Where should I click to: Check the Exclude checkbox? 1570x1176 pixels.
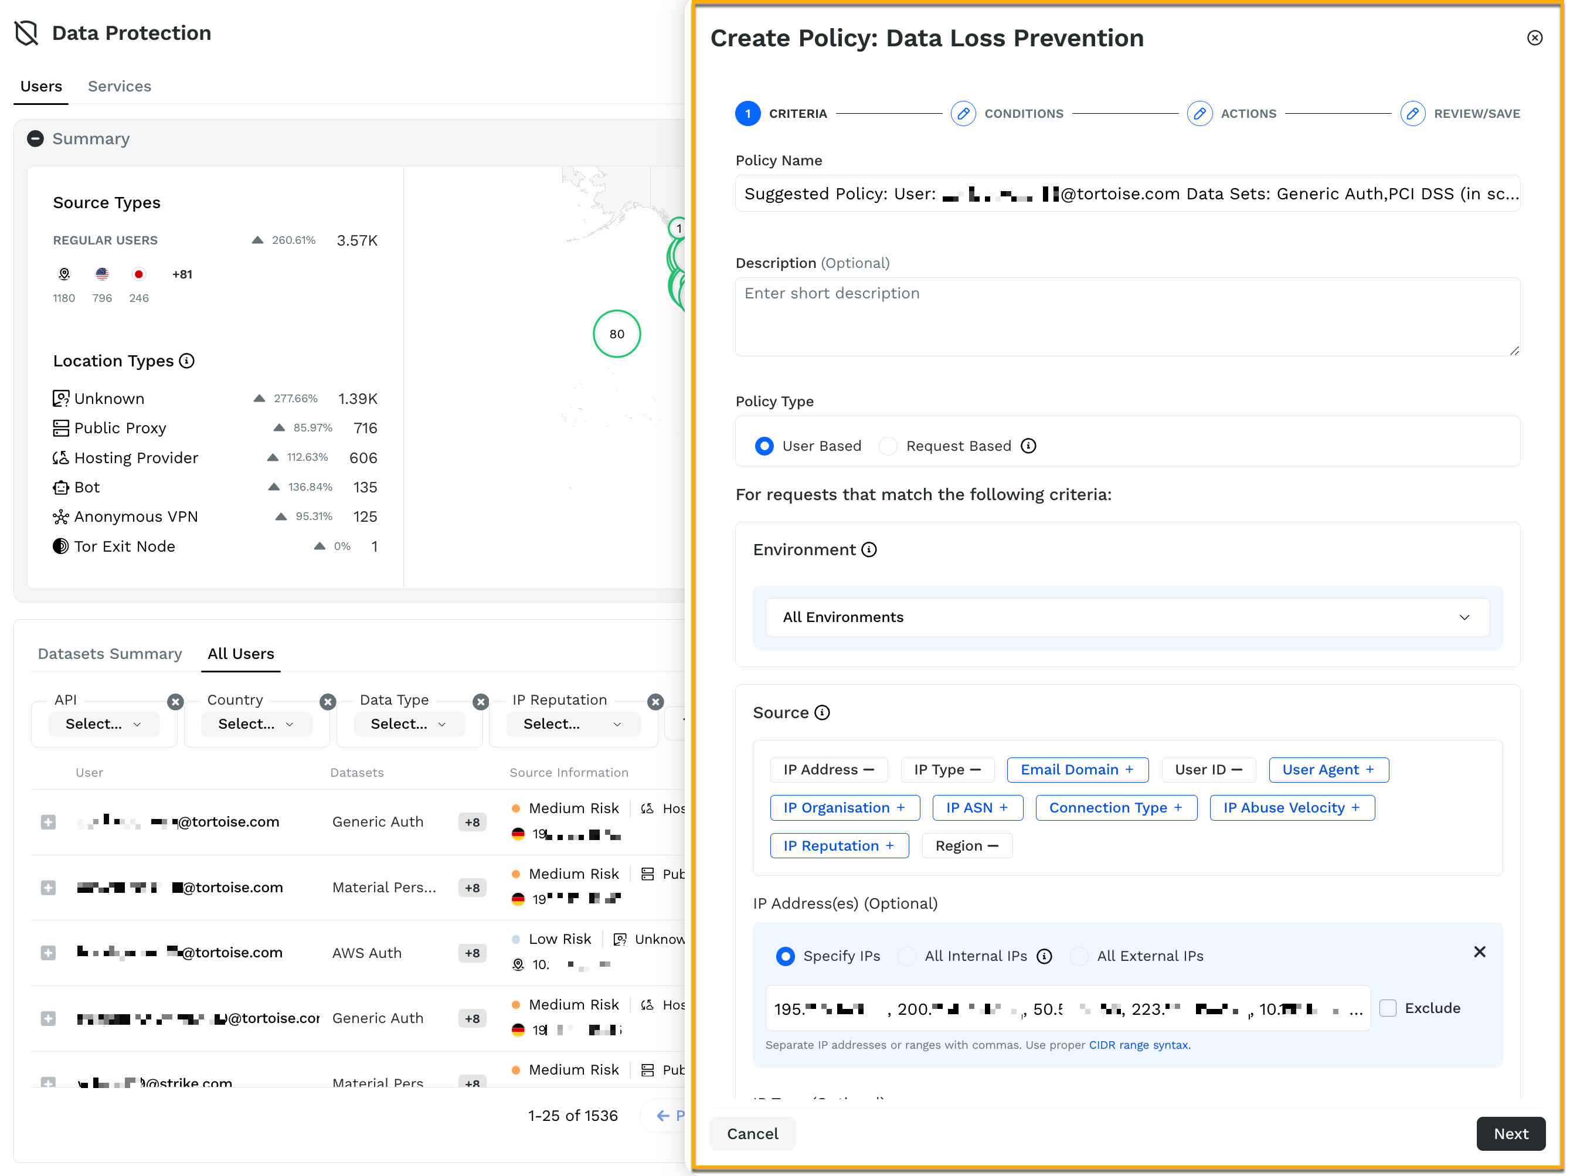tap(1388, 1008)
